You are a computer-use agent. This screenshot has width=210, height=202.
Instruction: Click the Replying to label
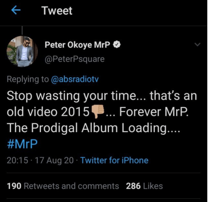click(x=28, y=79)
